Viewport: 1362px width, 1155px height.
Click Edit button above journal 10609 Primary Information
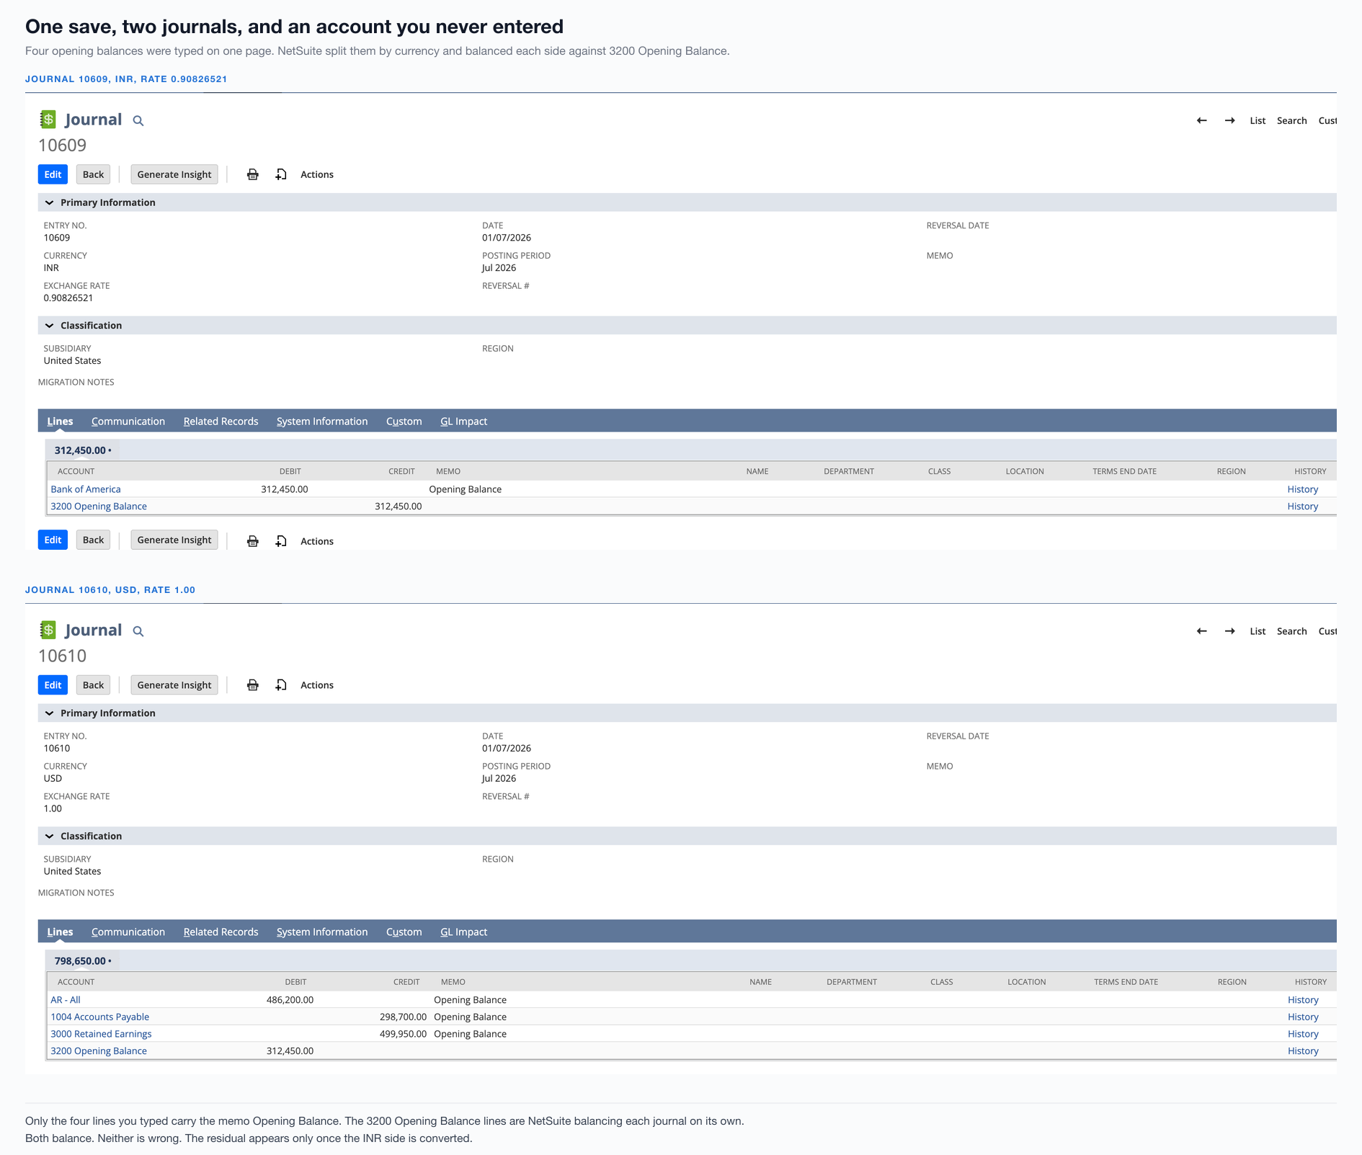tap(53, 174)
